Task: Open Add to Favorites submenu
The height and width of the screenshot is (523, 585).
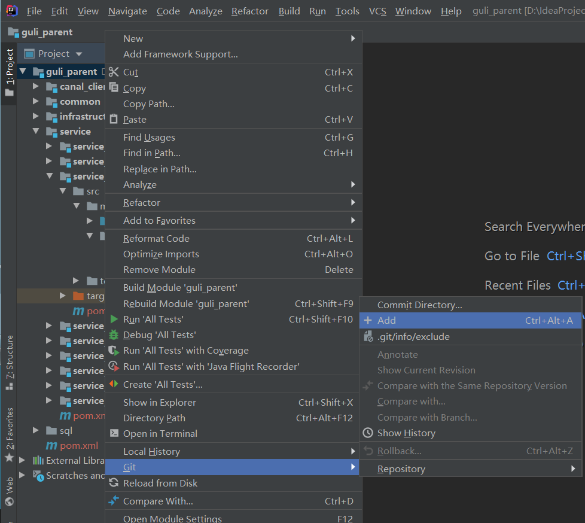Action: click(233, 220)
